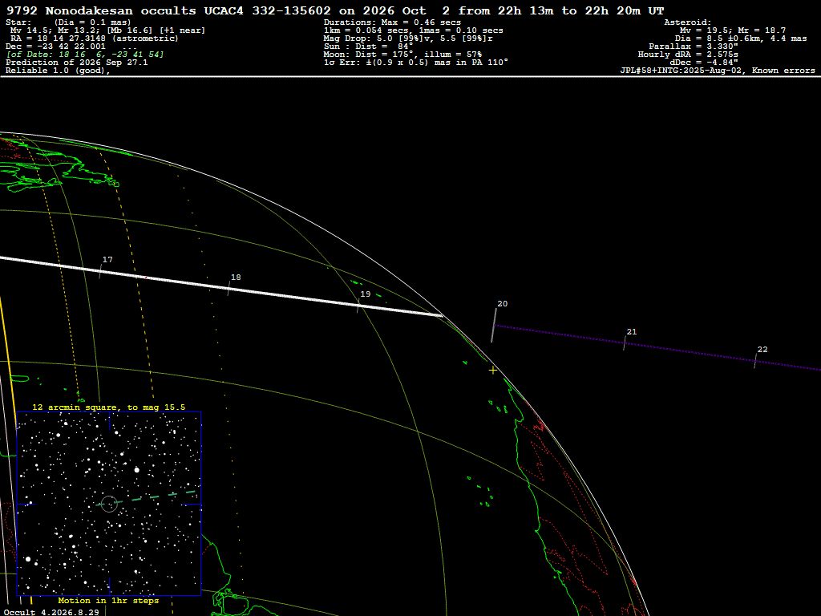Image resolution: width=821 pixels, height=616 pixels.
Task: Click the Asteroid diameter information line
Action: [x=740, y=38]
